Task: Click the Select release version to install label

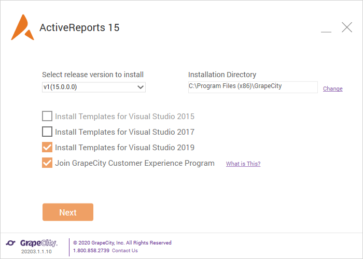Action: pos(93,75)
